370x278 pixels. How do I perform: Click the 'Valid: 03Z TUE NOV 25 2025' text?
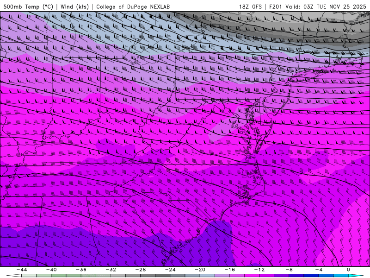tap(326, 6)
